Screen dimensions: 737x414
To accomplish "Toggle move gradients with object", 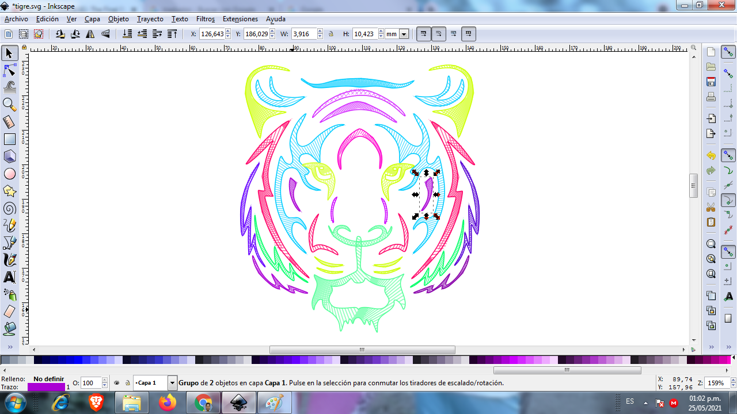I will click(x=454, y=34).
